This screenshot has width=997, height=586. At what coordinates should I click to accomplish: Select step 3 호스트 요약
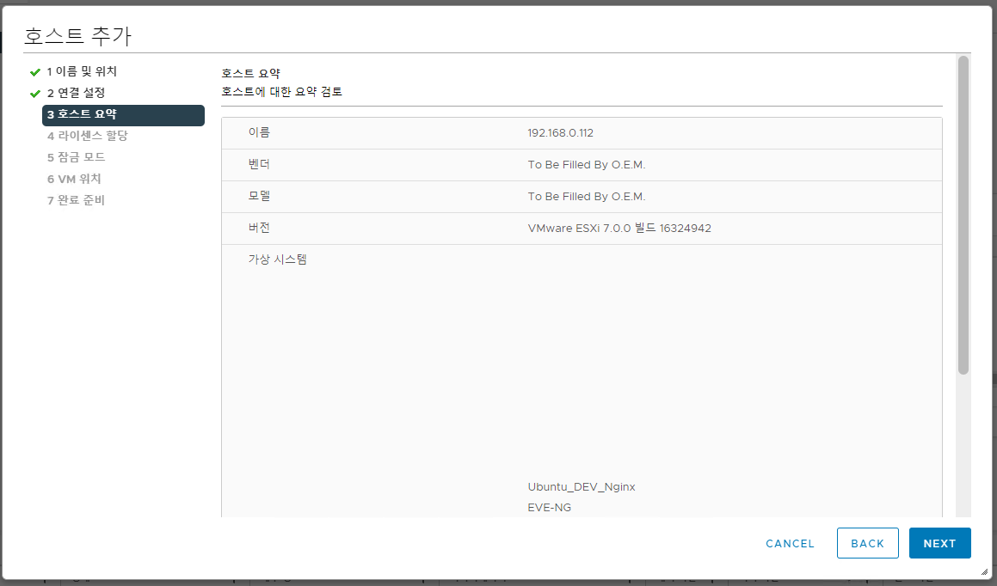coord(123,115)
